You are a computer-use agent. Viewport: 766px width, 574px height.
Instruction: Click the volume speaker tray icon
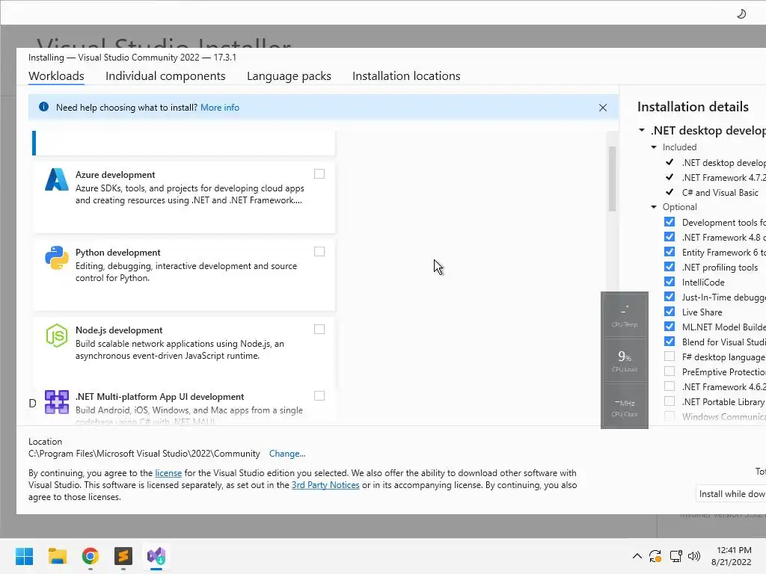(693, 556)
